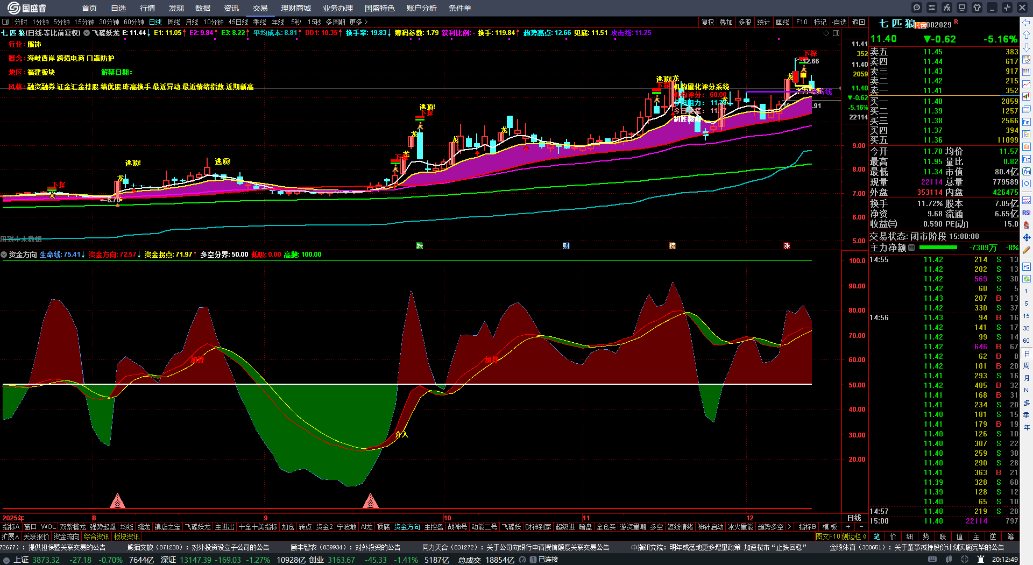Switch to the 周线 period tab
The image size is (1033, 565).
(174, 22)
